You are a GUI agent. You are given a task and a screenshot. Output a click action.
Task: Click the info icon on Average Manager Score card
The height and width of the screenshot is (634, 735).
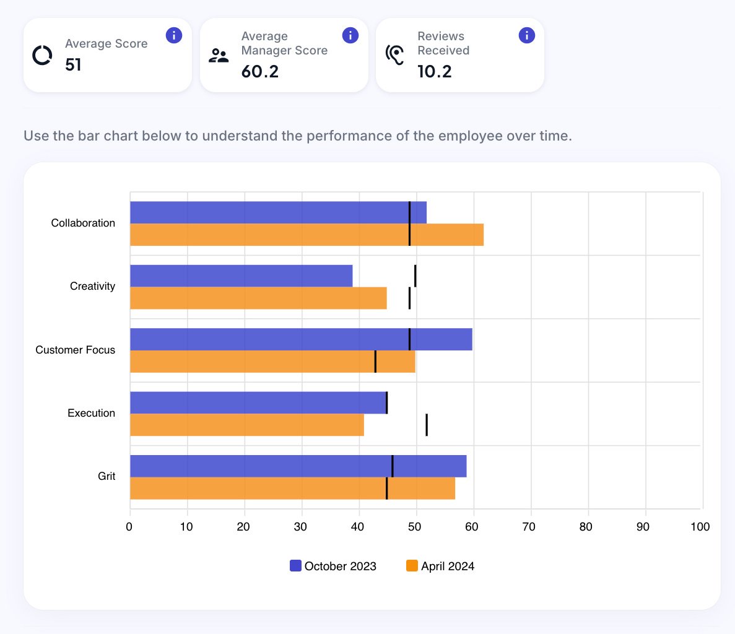tap(350, 35)
